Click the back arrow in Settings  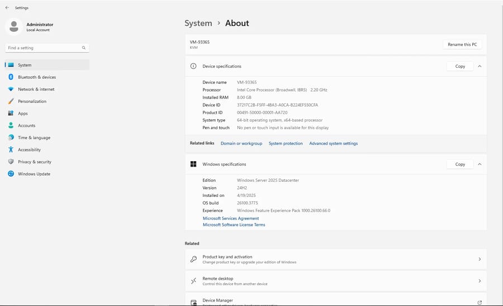[7, 8]
